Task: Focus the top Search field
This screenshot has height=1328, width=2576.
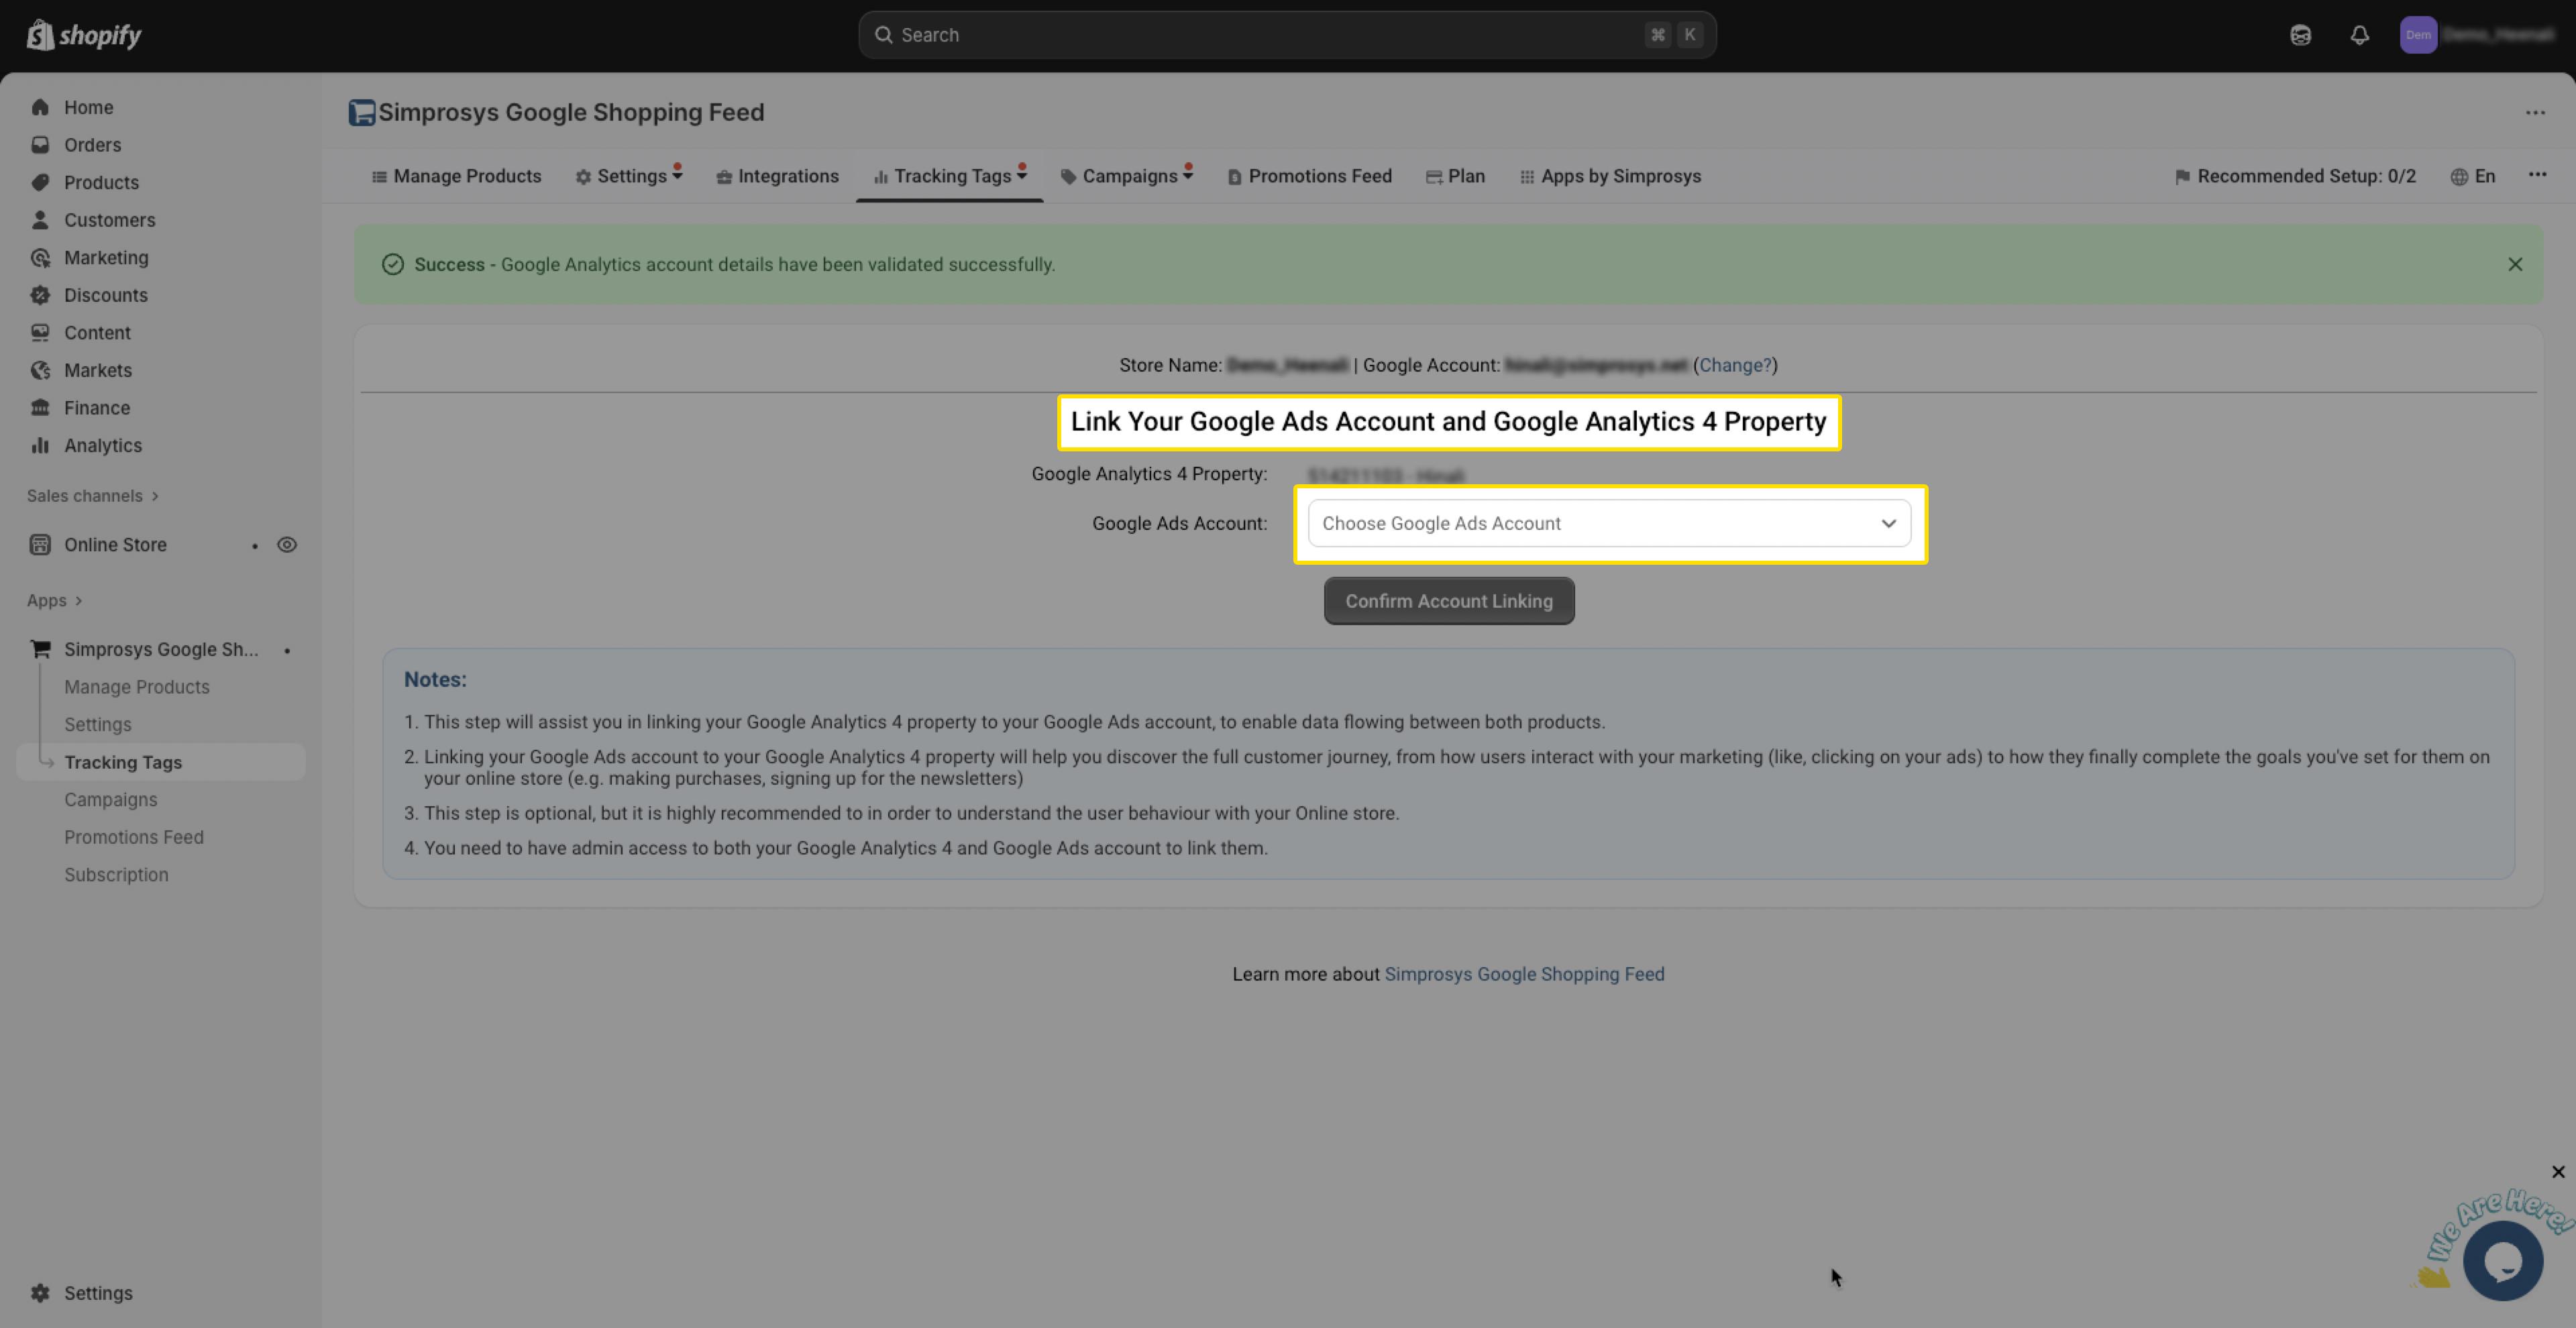Action: 1286,35
